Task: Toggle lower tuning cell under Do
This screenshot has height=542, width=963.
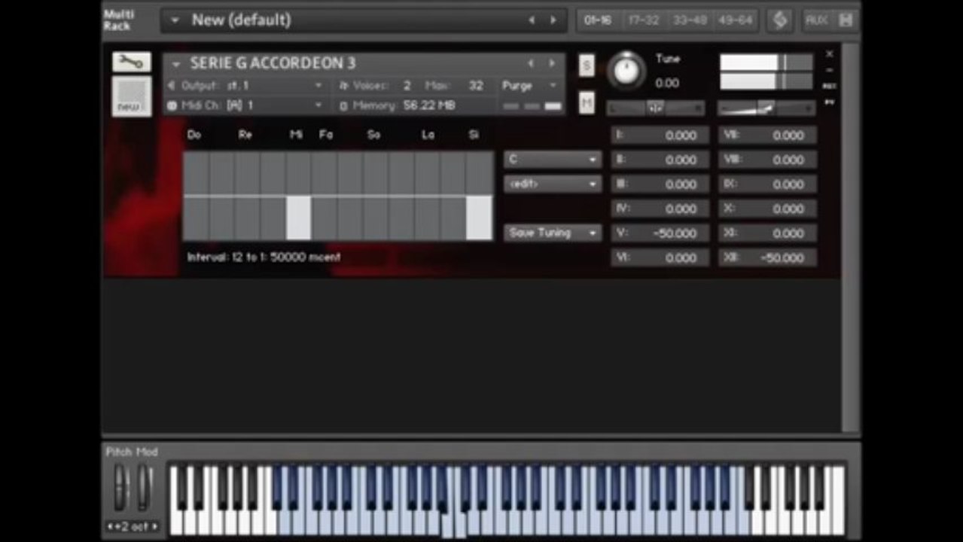Action: pos(196,218)
